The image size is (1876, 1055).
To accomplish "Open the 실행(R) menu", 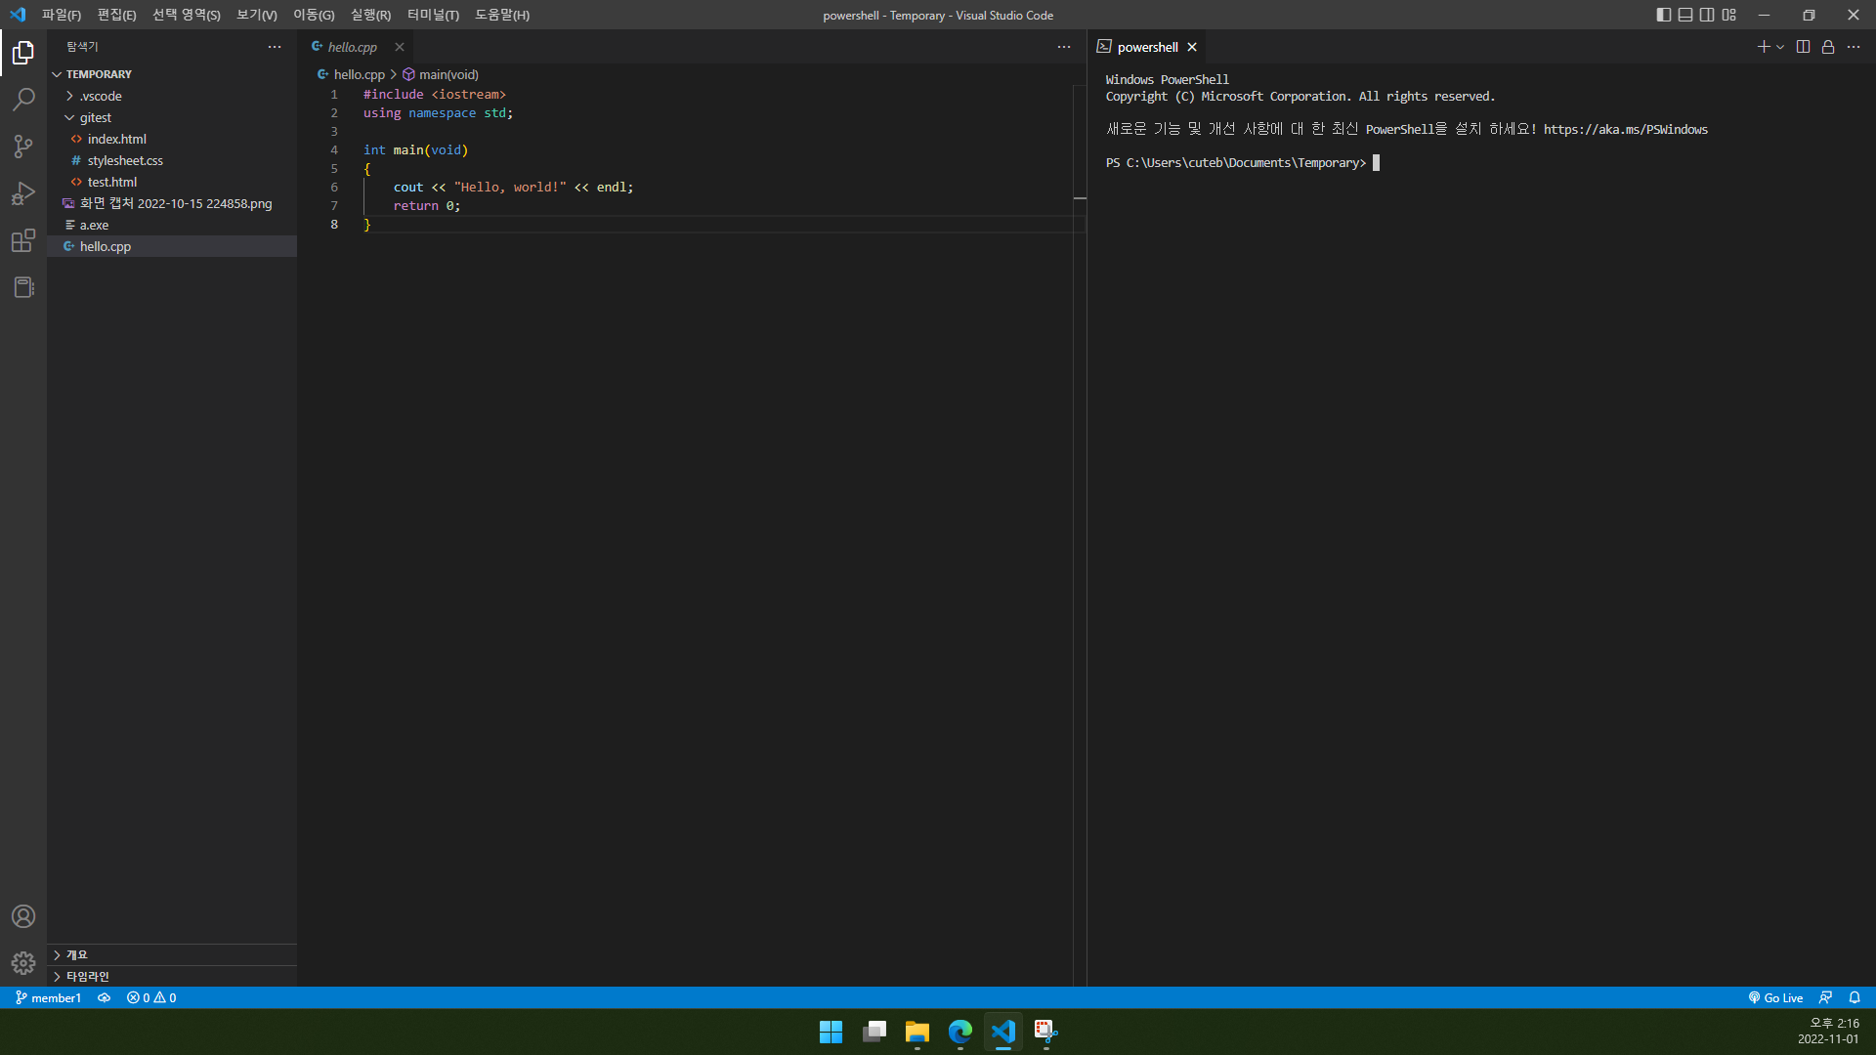I will point(370,15).
